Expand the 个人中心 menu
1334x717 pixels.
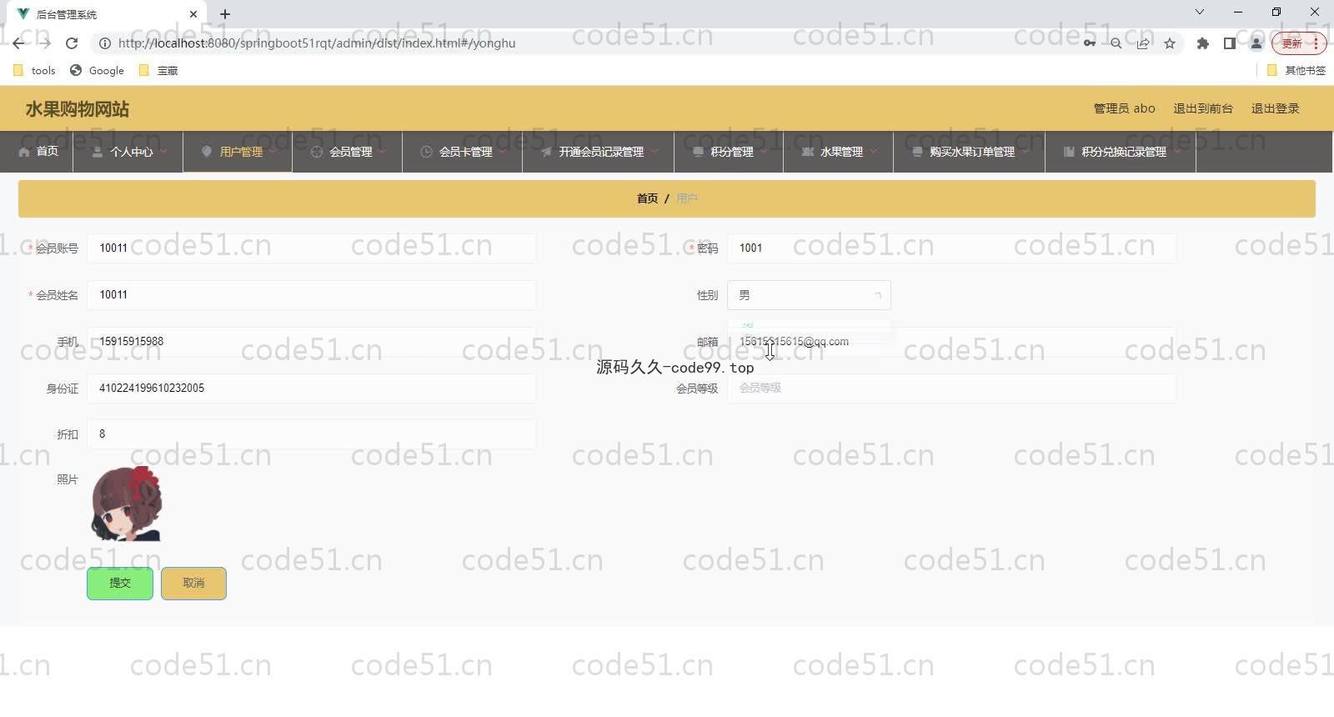(x=128, y=152)
